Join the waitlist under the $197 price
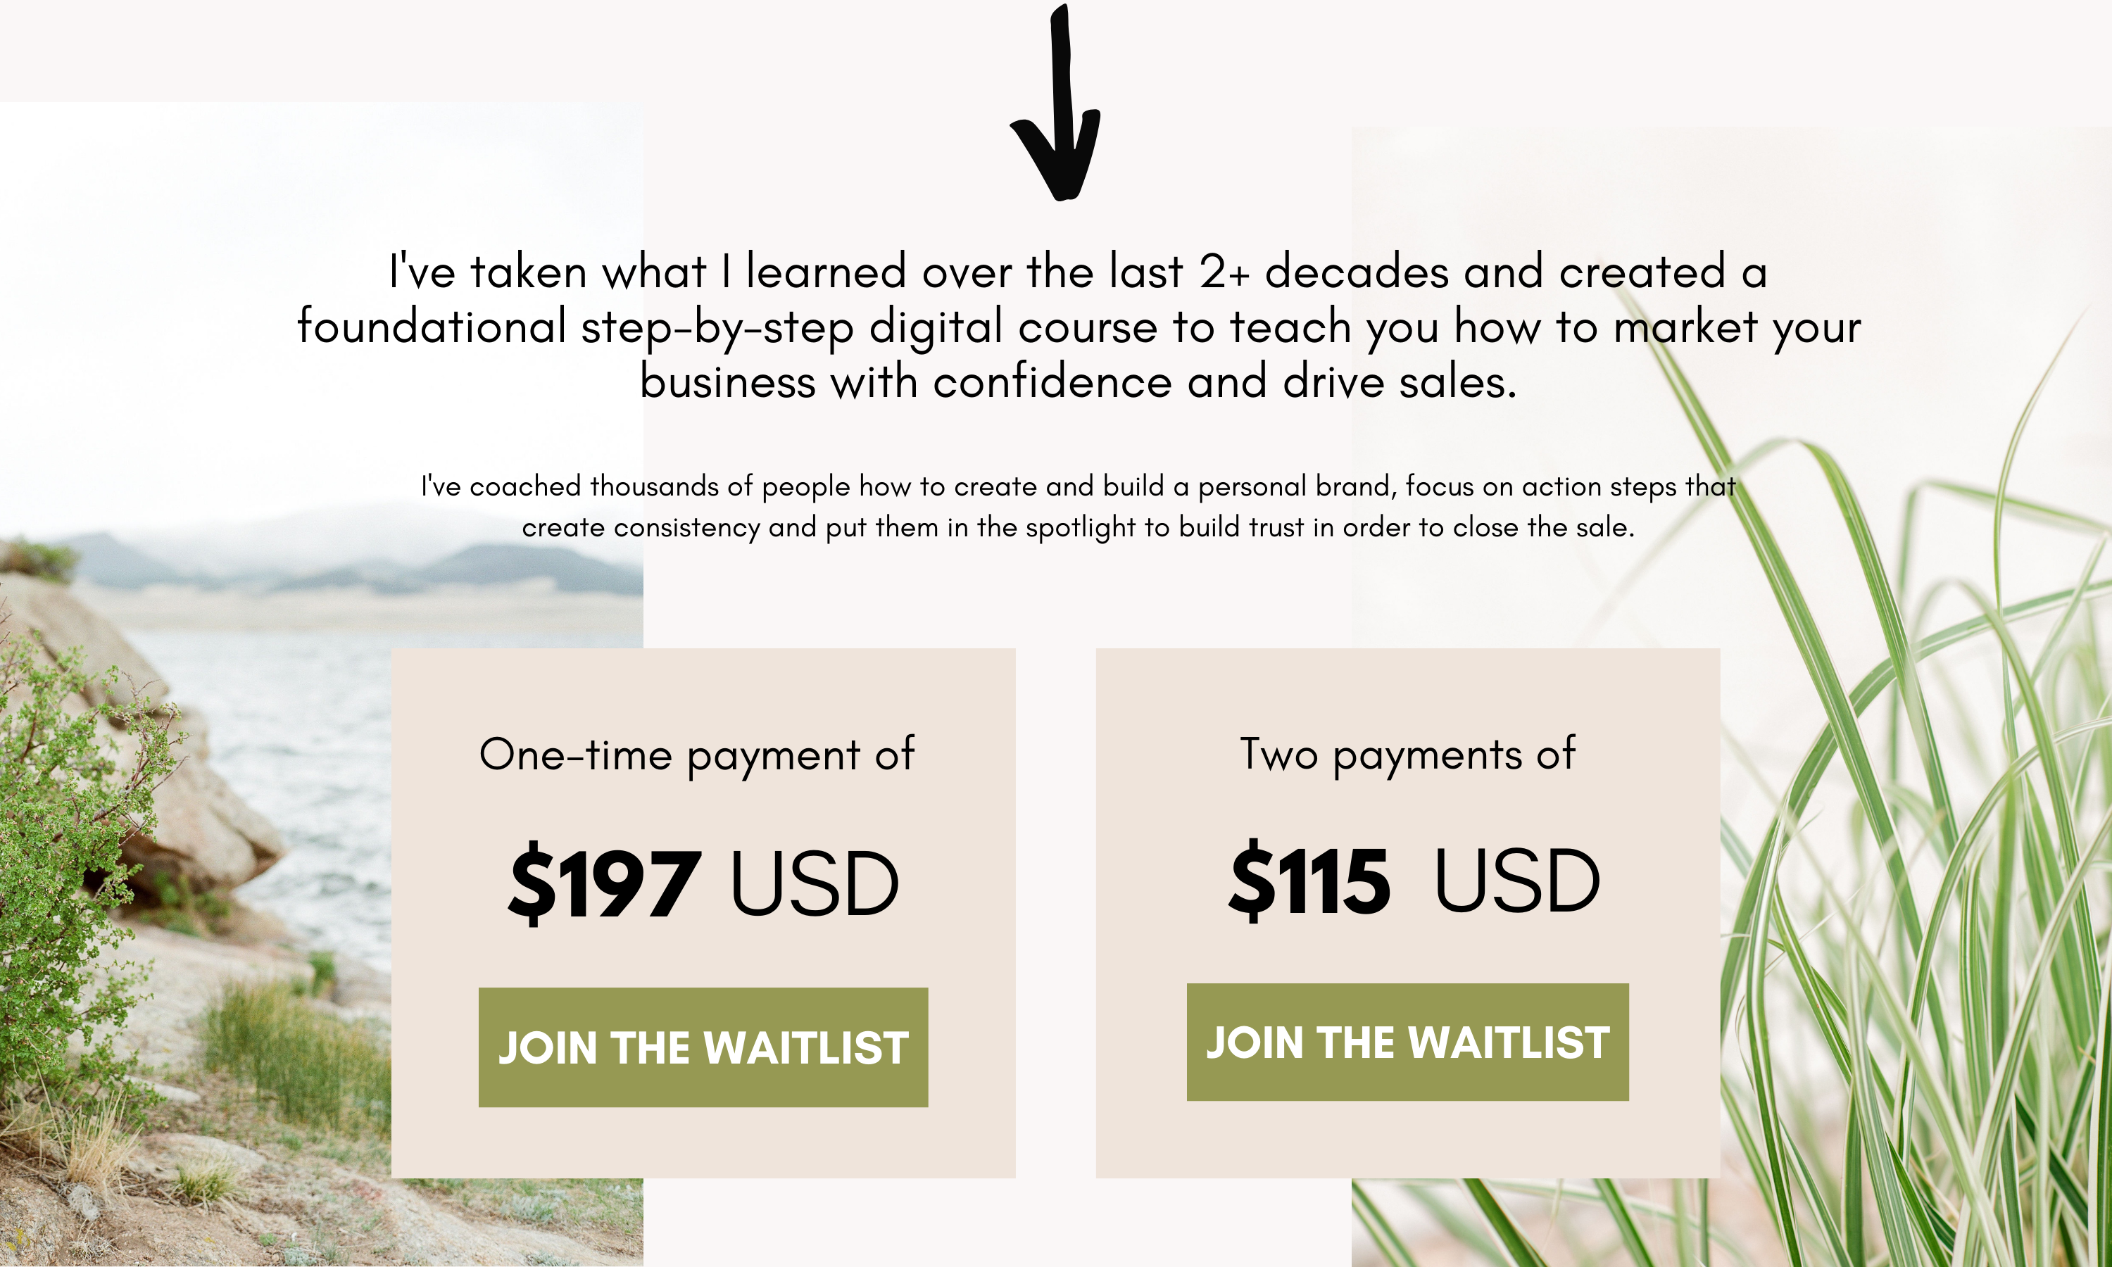The width and height of the screenshot is (2112, 1267). pyautogui.click(x=703, y=1047)
